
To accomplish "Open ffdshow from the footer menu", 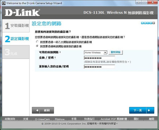I will tap(60, 119).
